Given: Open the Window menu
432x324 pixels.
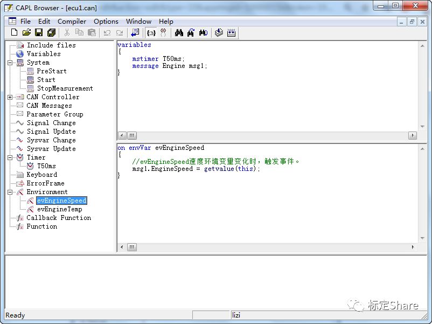Looking at the screenshot, I should tap(138, 21).
